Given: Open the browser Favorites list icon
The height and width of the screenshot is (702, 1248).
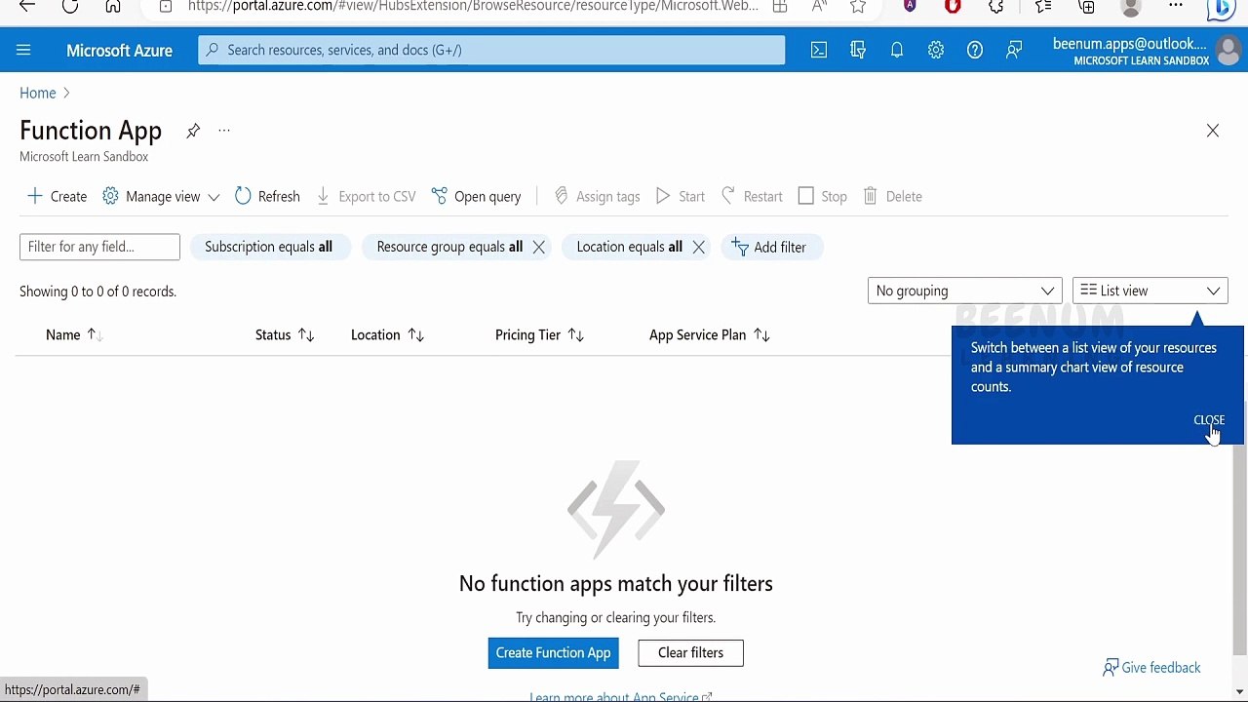Looking at the screenshot, I should coord(1043,7).
